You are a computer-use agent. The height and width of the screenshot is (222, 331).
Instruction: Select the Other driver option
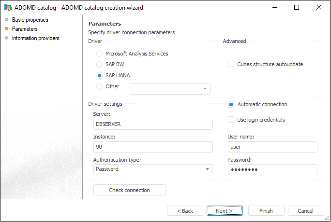point(100,86)
